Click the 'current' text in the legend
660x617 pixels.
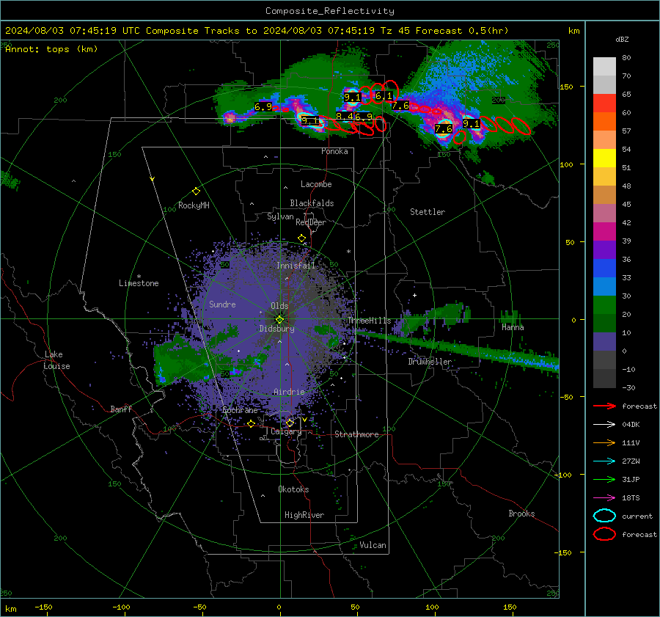(x=637, y=516)
